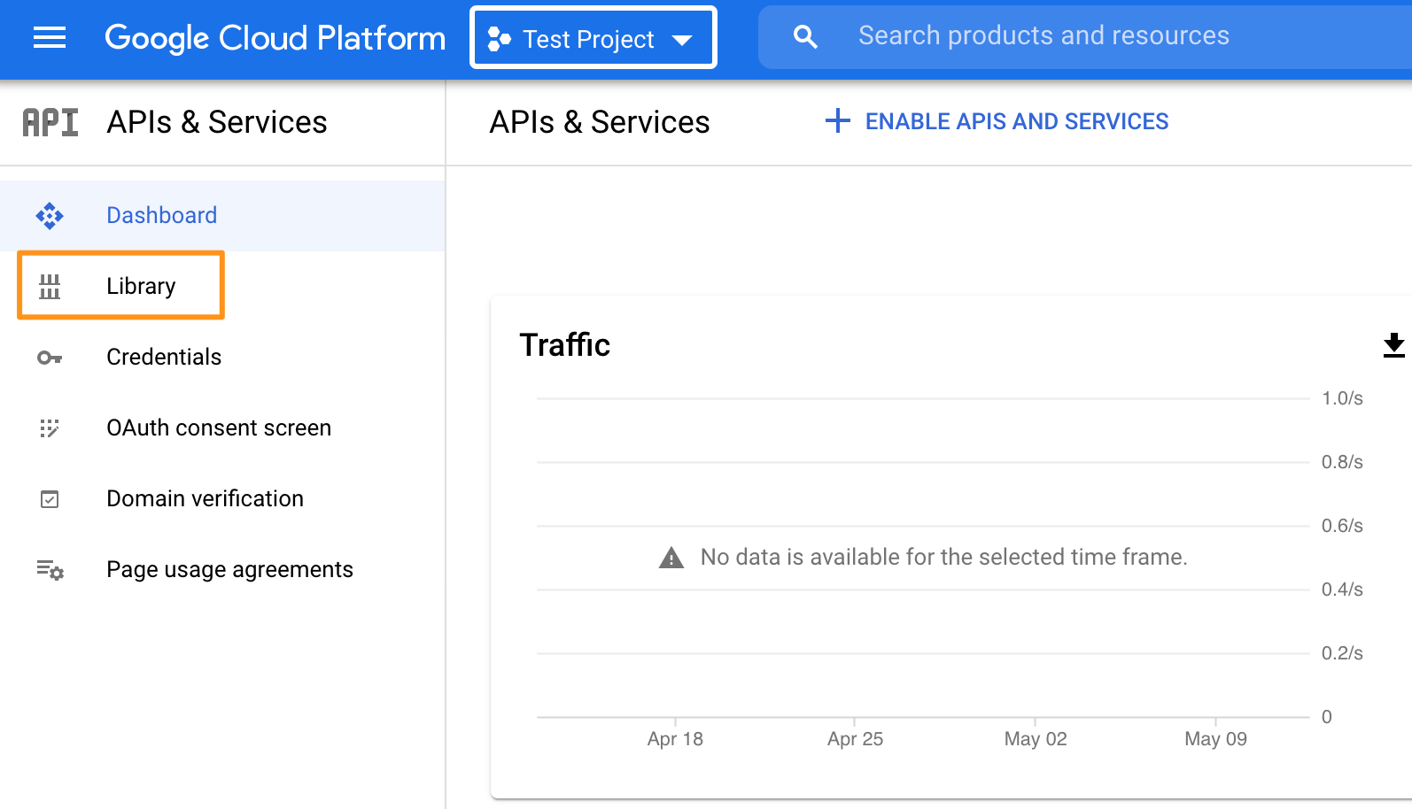The height and width of the screenshot is (809, 1412).
Task: Click the Apr 18 axis label
Action: tap(675, 739)
